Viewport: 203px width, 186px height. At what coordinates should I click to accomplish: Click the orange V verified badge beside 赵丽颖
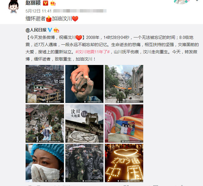[45, 3]
